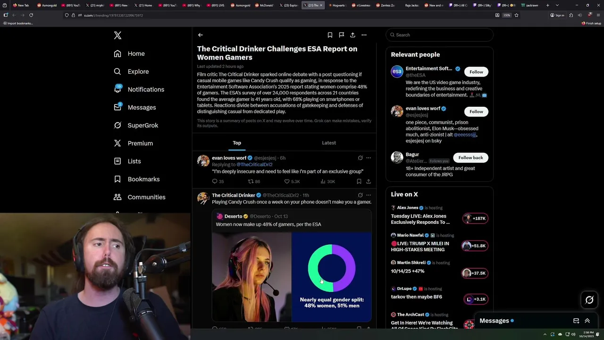This screenshot has height=340, width=604.
Task: Open the floating Grok button
Action: [x=589, y=300]
